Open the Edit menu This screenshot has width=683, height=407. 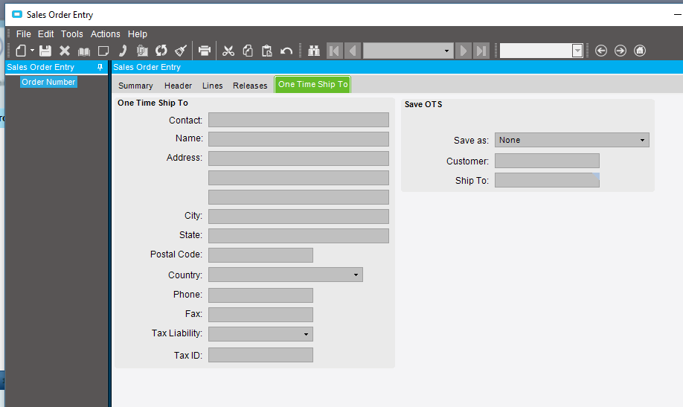point(45,34)
